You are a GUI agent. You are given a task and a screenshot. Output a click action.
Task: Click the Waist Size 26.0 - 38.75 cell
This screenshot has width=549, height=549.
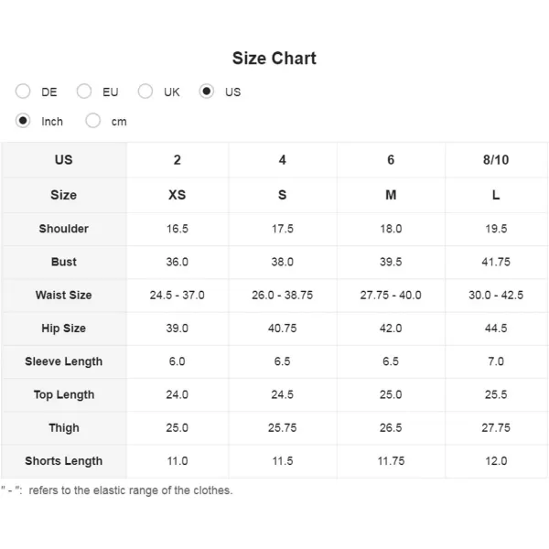pyautogui.click(x=283, y=296)
